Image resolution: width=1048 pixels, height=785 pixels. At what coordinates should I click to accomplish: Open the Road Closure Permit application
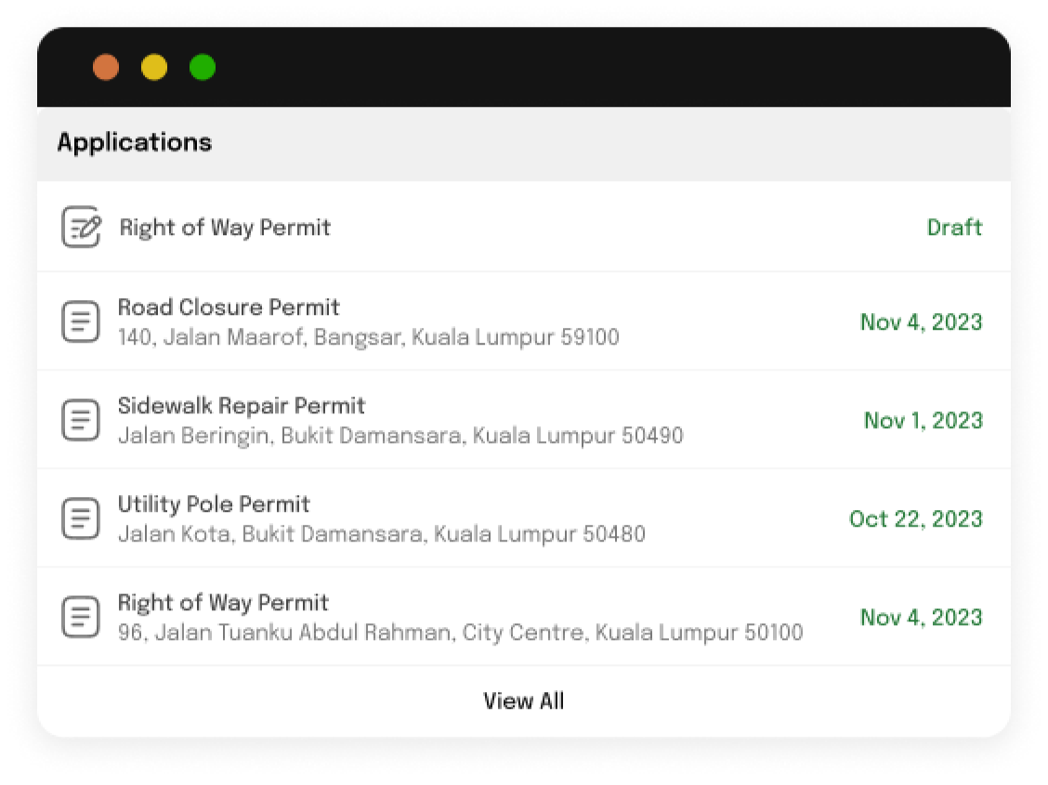click(524, 321)
